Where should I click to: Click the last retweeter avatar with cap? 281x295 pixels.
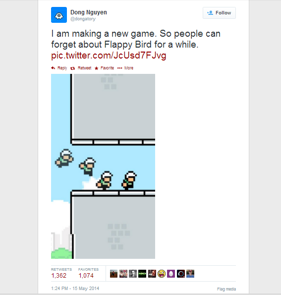[x=190, y=274]
